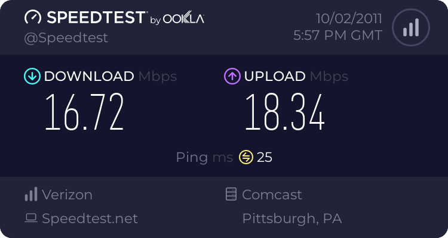Click the purple upload arrow icon
This screenshot has width=448, height=238.
coord(232,76)
